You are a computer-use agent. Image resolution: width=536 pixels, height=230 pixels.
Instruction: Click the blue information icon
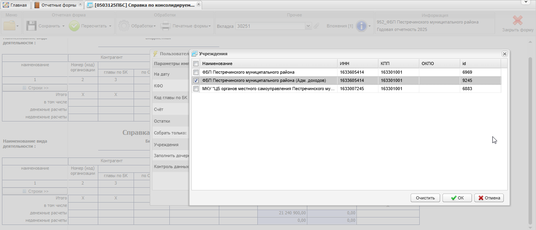361,26
